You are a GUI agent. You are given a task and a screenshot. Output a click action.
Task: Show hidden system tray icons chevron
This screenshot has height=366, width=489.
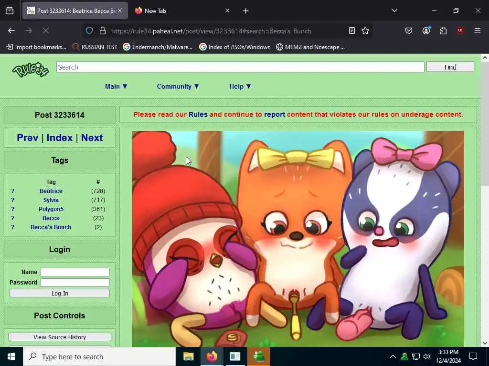coord(393,356)
